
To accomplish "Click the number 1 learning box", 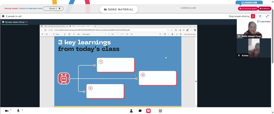I will [x=116, y=65].
